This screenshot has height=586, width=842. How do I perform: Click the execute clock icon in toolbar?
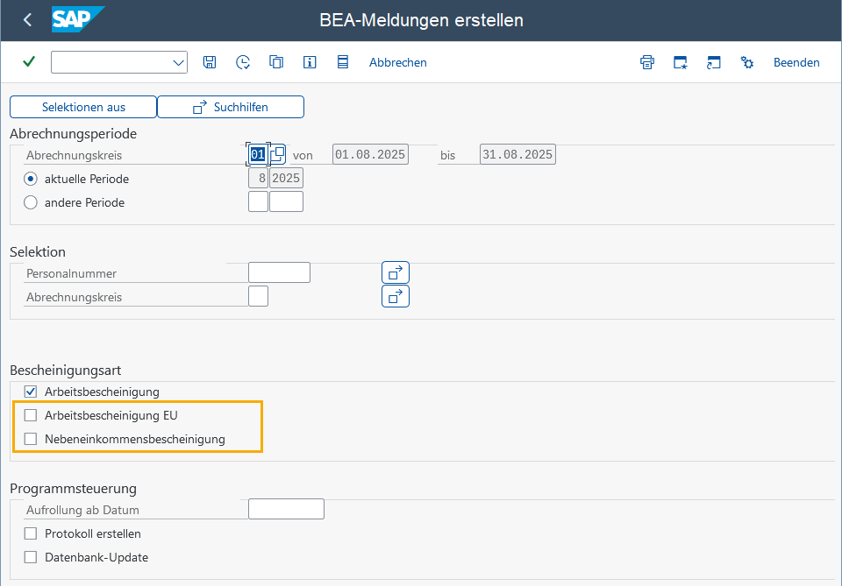pyautogui.click(x=243, y=62)
